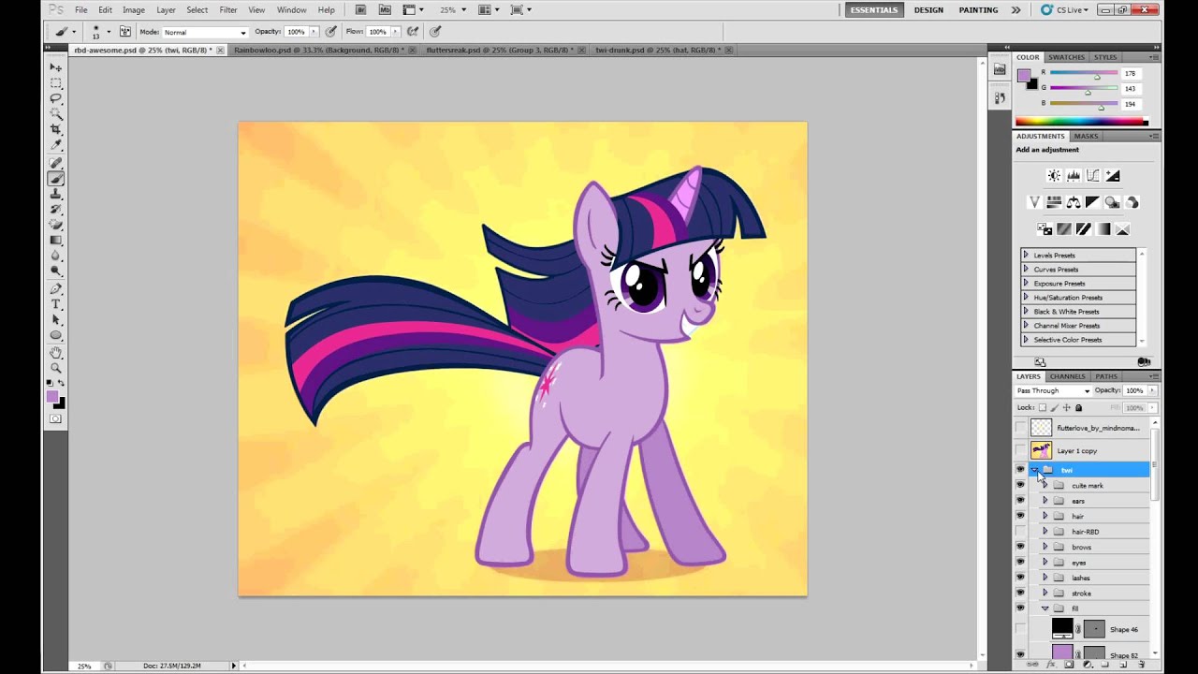Image resolution: width=1198 pixels, height=674 pixels.
Task: Select the Quick Selection tool
Action: 56,113
